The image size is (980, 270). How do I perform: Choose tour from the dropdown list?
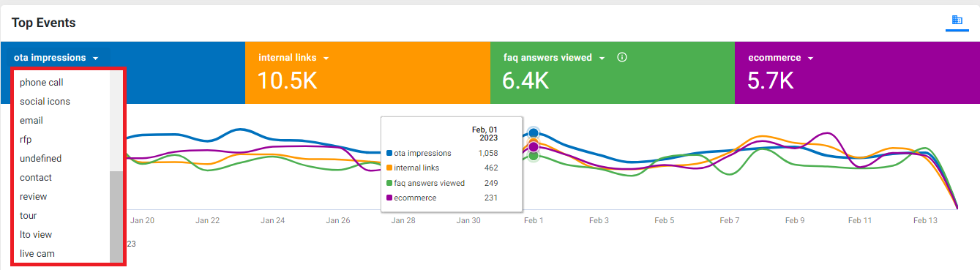[x=61, y=216]
